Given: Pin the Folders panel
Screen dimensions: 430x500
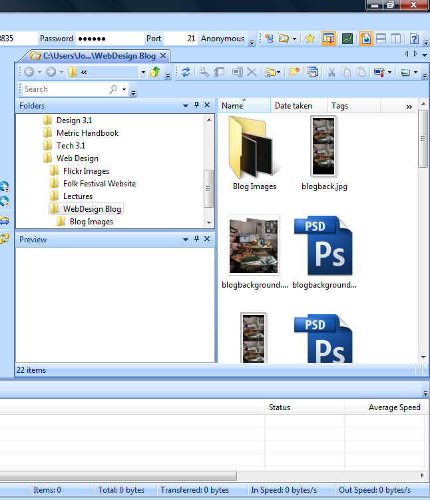Looking at the screenshot, I should 196,105.
